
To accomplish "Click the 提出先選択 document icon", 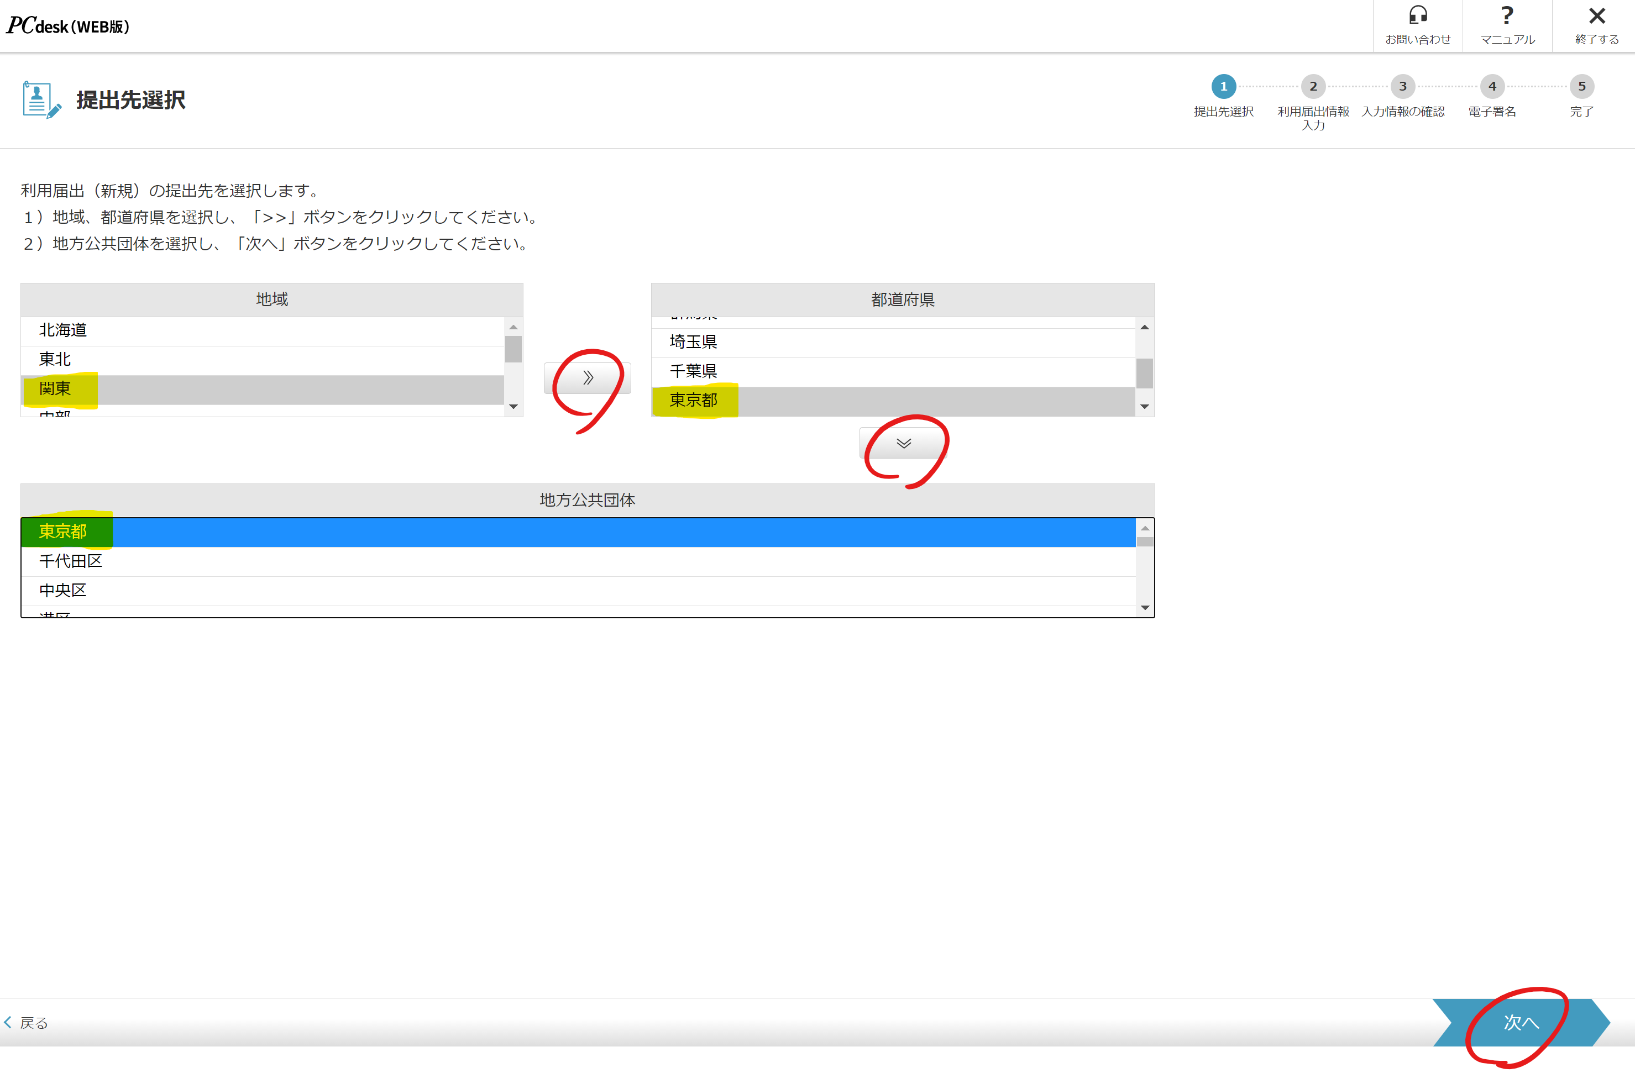I will [41, 100].
